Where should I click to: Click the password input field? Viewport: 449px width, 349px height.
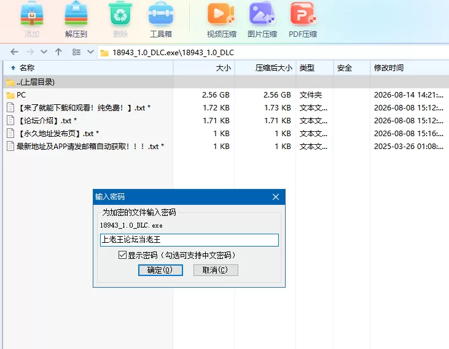click(x=189, y=240)
